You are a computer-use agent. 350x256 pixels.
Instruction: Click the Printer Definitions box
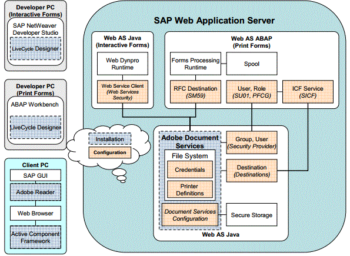(x=190, y=189)
